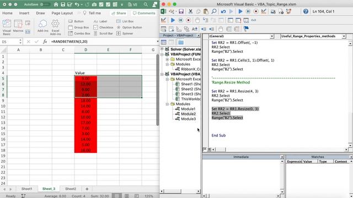
Task: Cut the selection in the VBA editor toolbar
Action: 190,12
